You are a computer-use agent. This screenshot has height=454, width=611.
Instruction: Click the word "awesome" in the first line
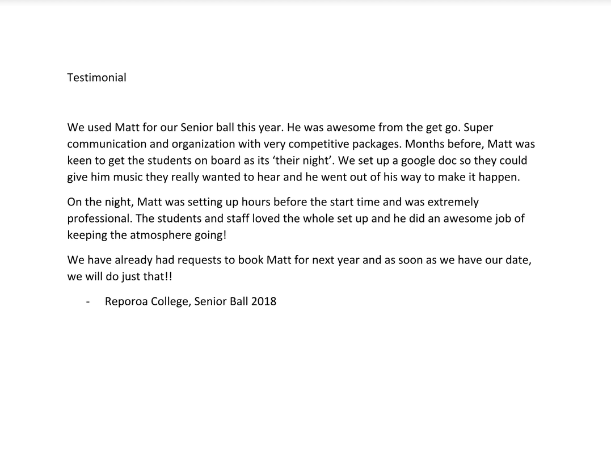[347, 128]
